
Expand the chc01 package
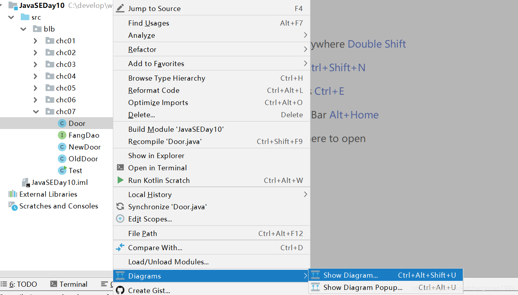(36, 41)
